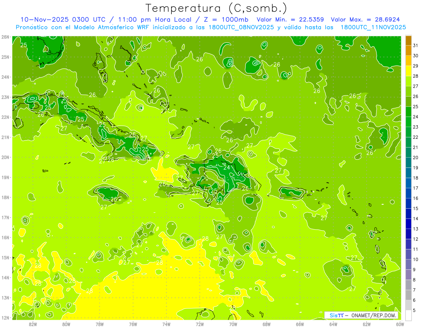Click the teal swatch between 19 and 20
Image resolution: width=425 pixels, height=329 pixels.
(x=408, y=163)
